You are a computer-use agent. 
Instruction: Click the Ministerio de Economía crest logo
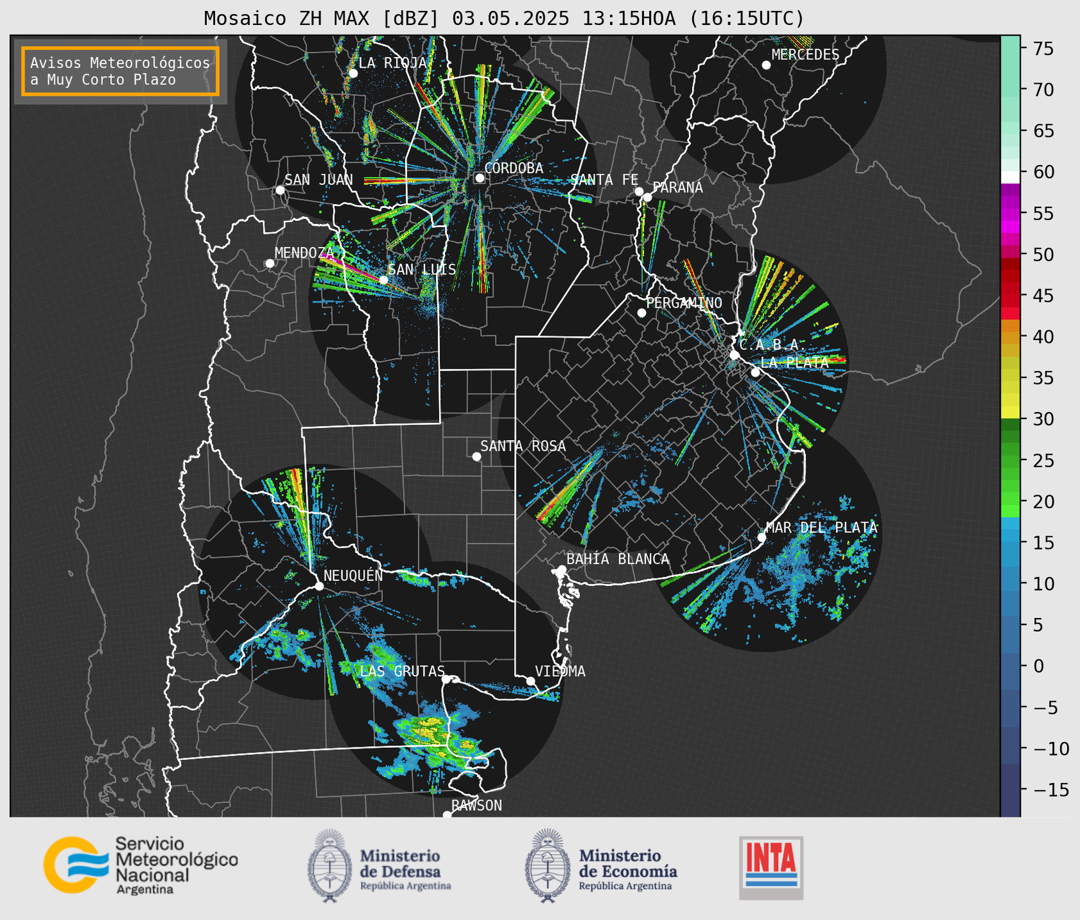[x=547, y=866]
